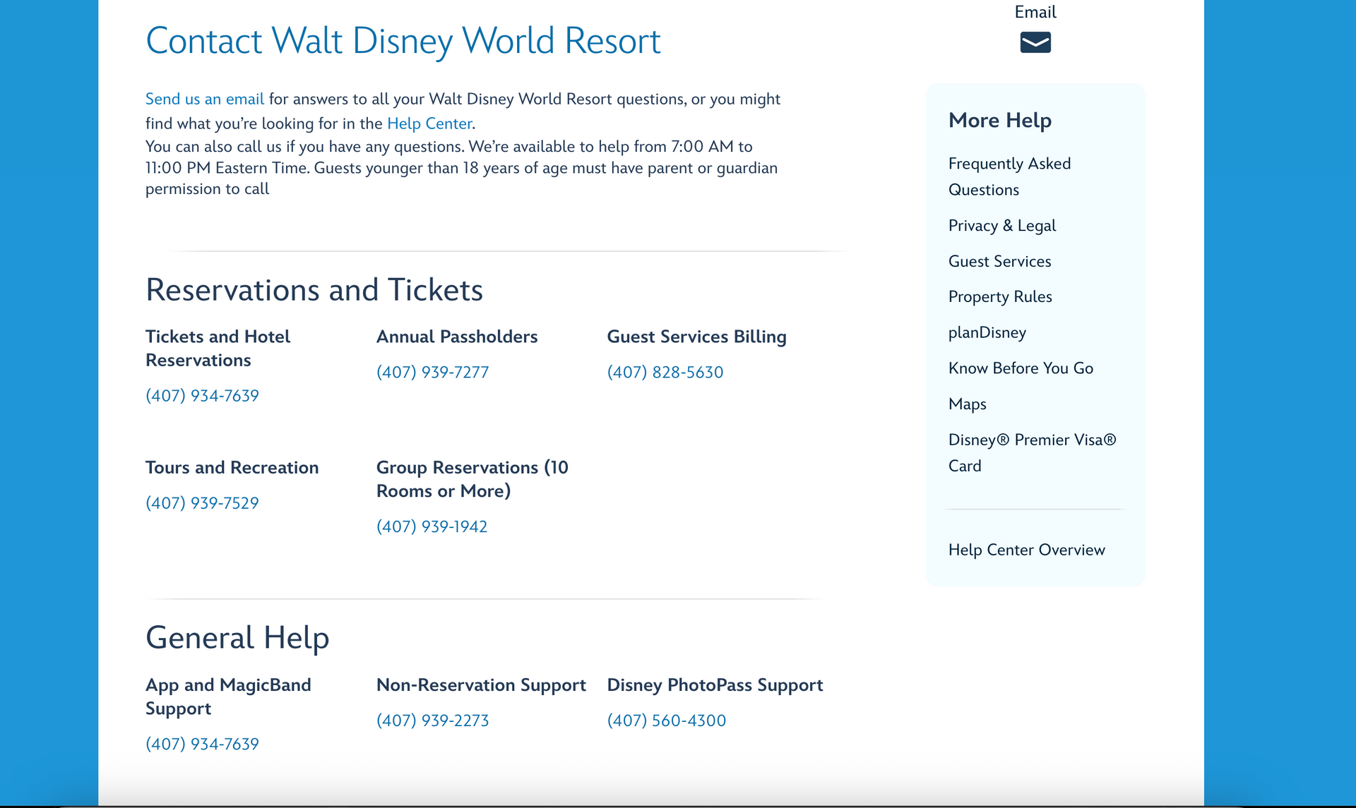The width and height of the screenshot is (1356, 808).
Task: Click the 'Guest Services Billing' label
Action: point(696,337)
